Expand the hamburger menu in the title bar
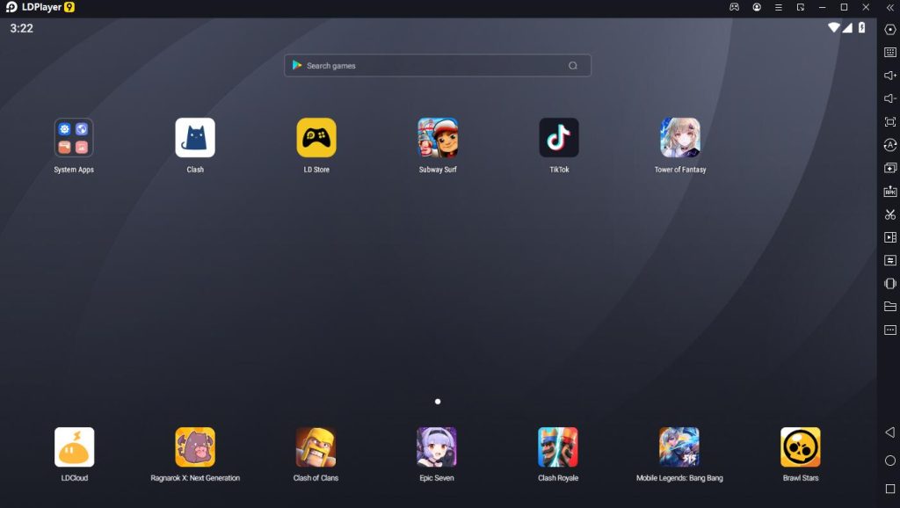This screenshot has width=900, height=508. 777,7
